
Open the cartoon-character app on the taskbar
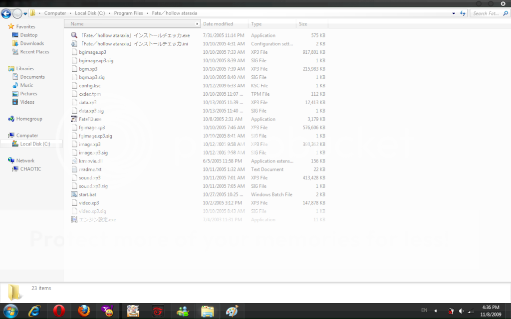point(133,311)
